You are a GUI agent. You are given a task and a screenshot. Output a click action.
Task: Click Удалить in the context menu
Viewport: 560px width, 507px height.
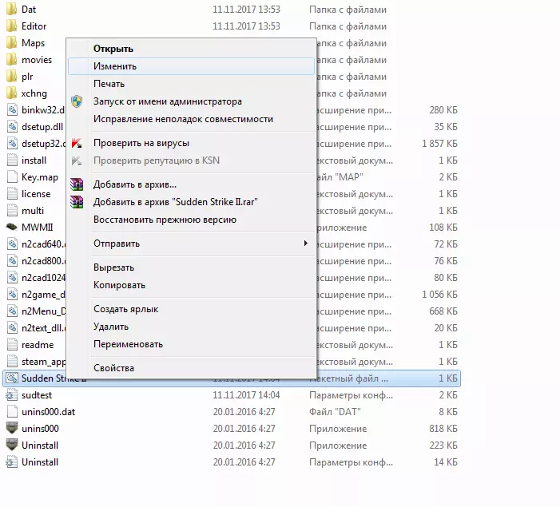point(111,327)
